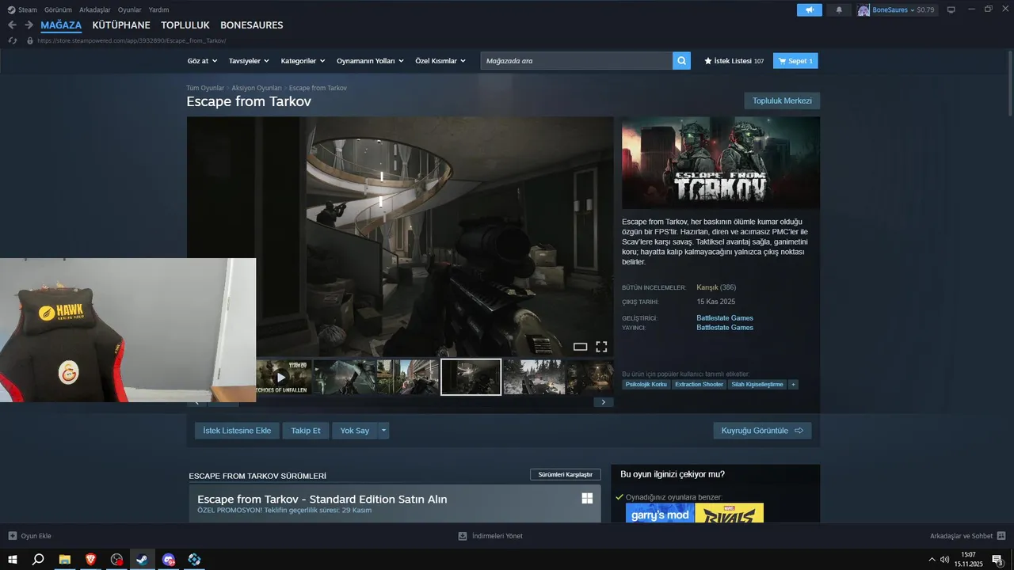Click İstek Listesine Ekle button
This screenshot has width=1014, height=570.
click(x=237, y=431)
